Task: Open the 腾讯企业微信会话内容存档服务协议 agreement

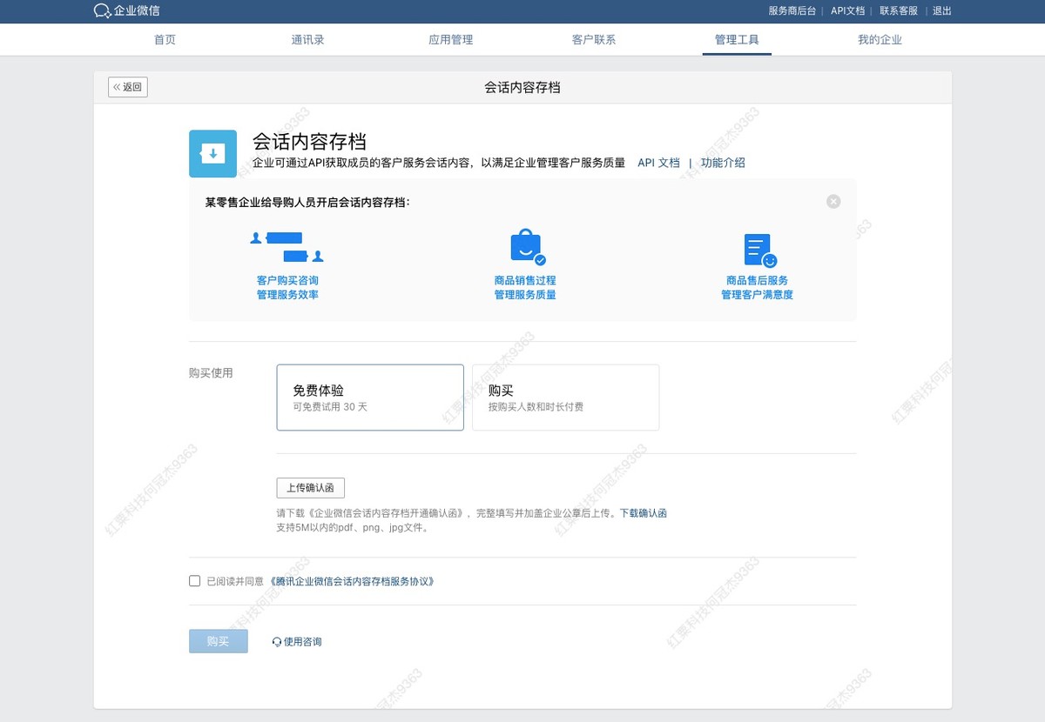Action: tap(351, 580)
